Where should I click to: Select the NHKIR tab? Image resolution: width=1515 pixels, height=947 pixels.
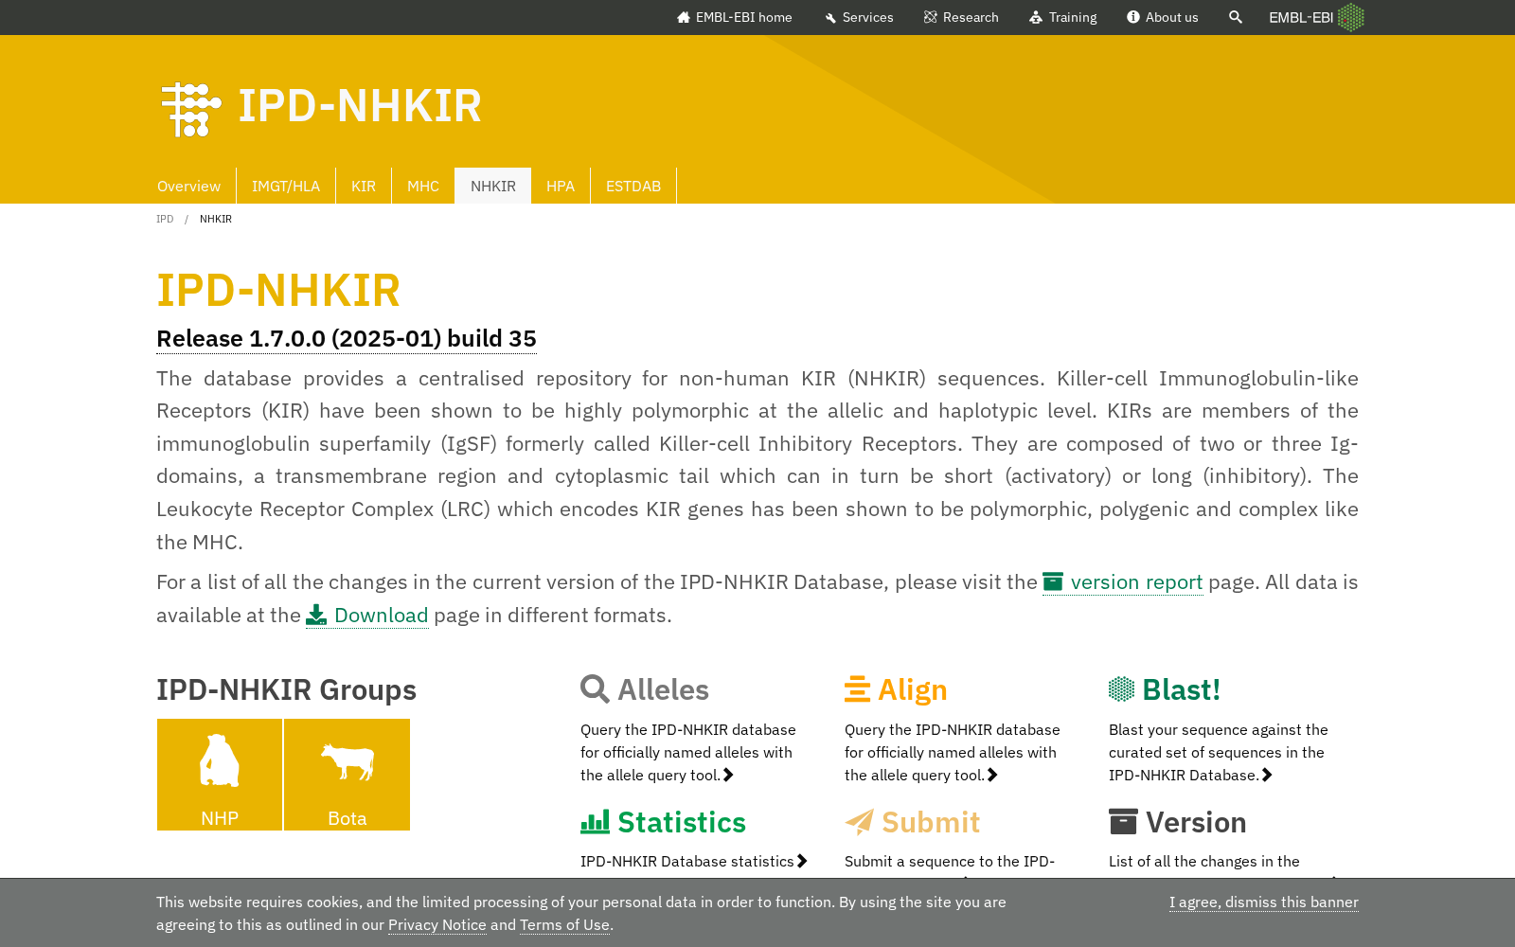(x=493, y=186)
